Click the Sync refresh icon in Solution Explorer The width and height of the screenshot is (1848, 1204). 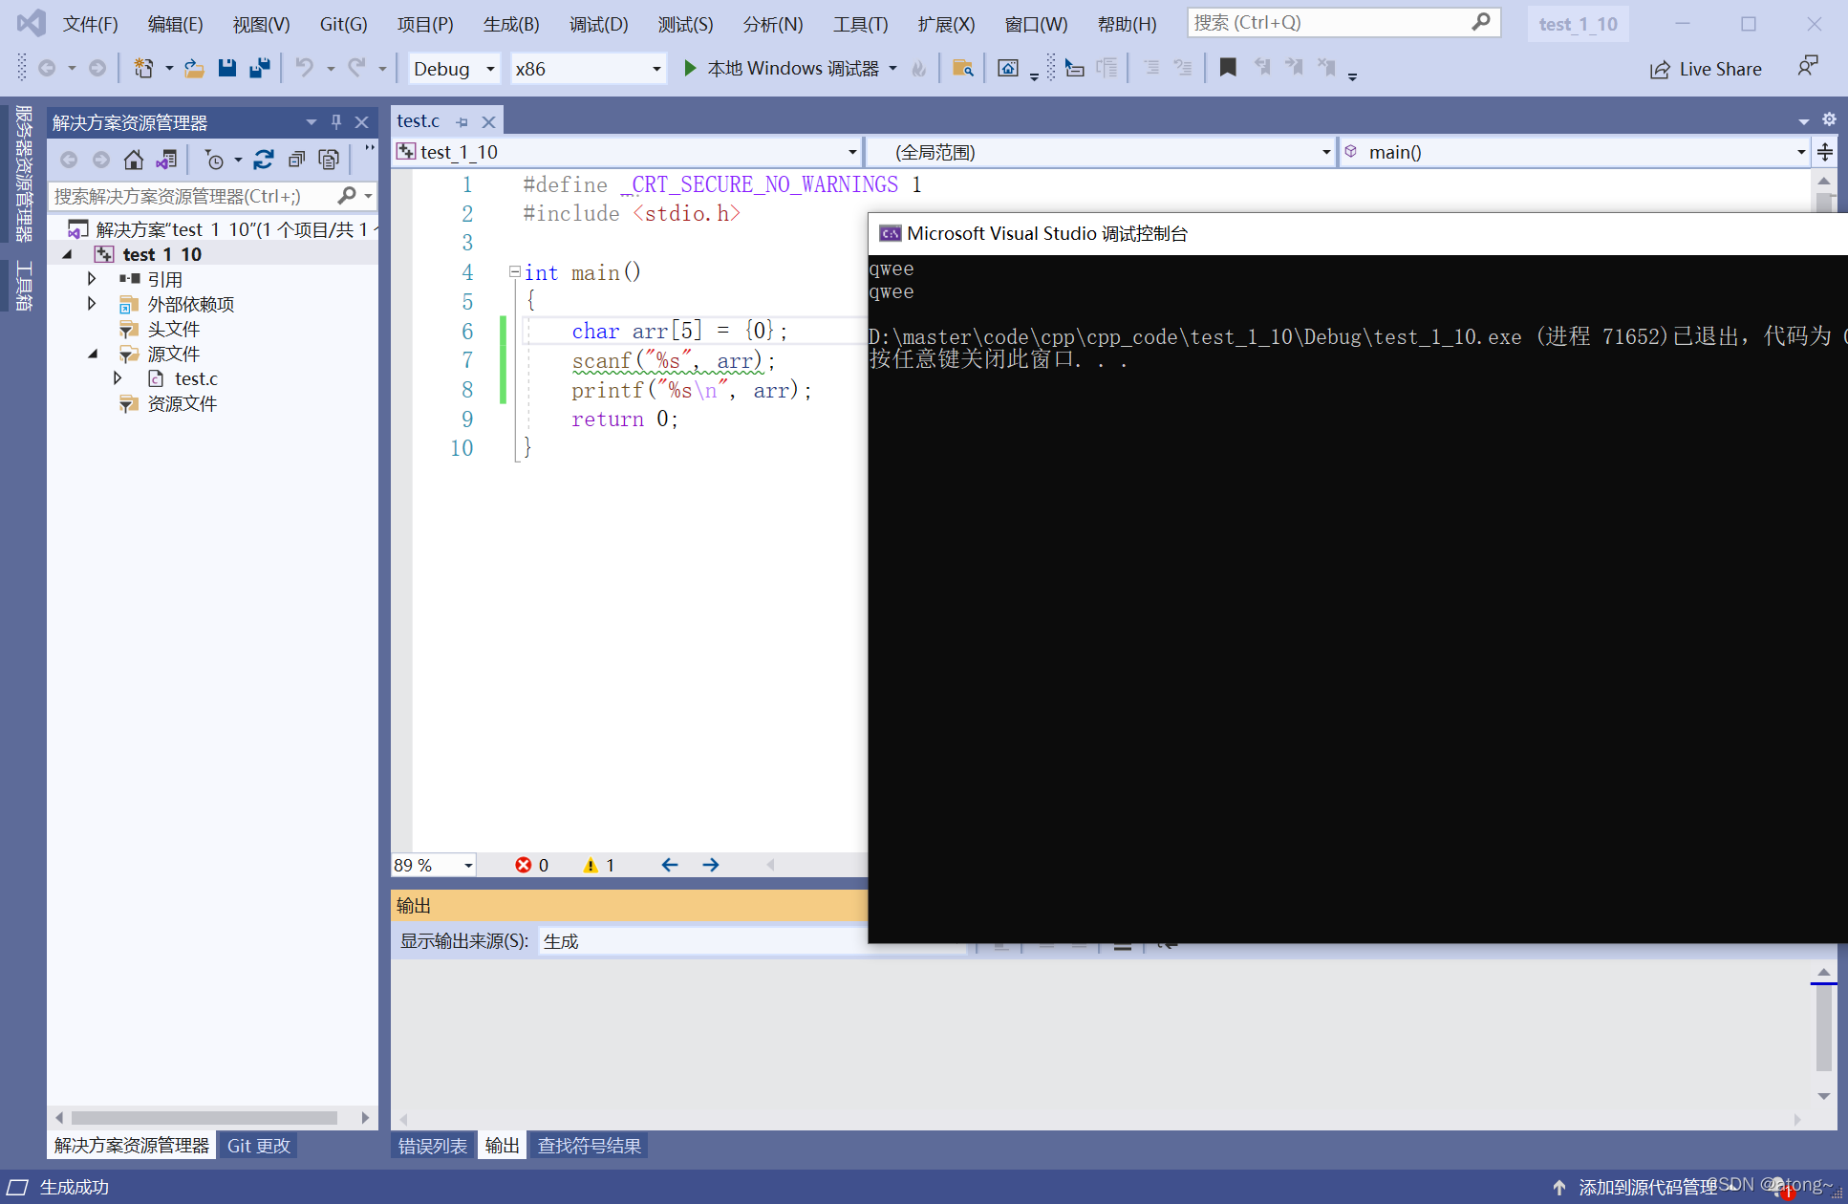tap(264, 160)
